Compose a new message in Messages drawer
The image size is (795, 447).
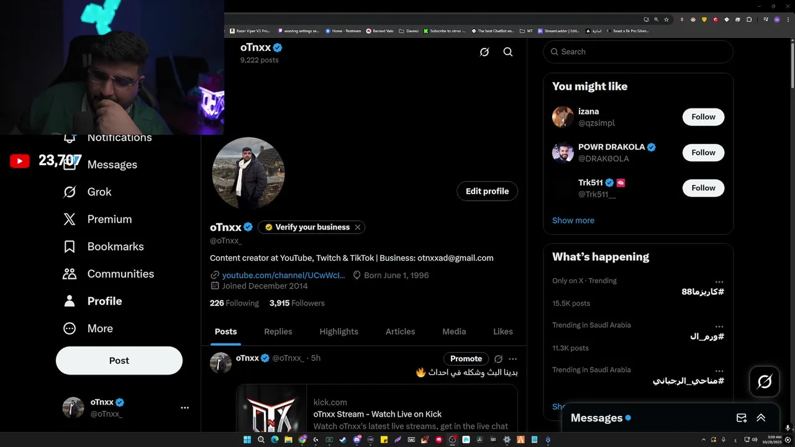point(742,418)
